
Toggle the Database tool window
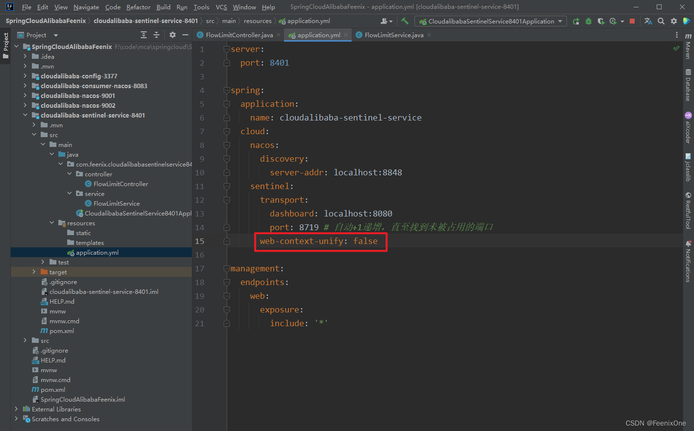point(688,85)
